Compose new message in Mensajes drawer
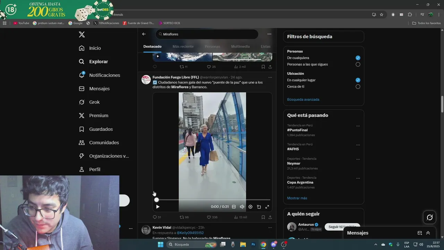Image resolution: width=444 pixels, height=250 pixels. pyautogui.click(x=420, y=233)
